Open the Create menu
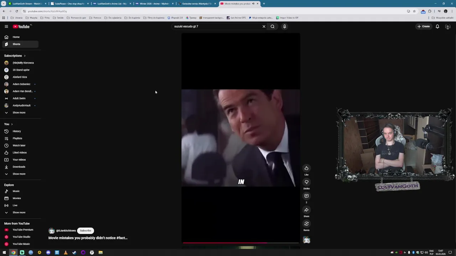The height and width of the screenshot is (256, 456). coord(424,26)
